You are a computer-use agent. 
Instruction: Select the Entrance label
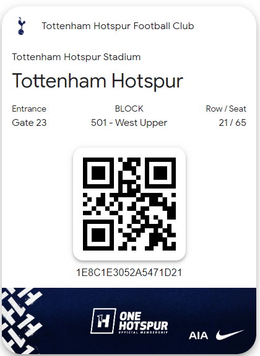(x=29, y=109)
